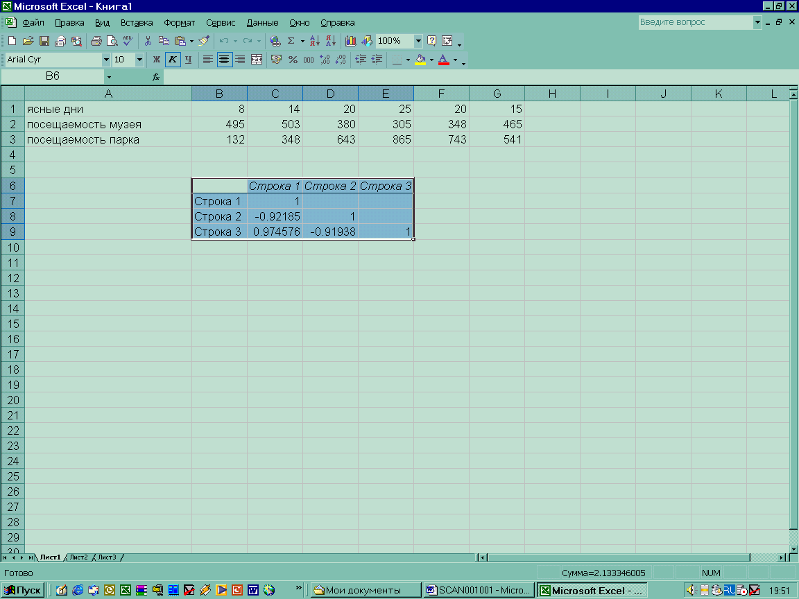Viewport: 799px width, 599px height.
Task: Open the Вставка menu
Action: point(137,22)
